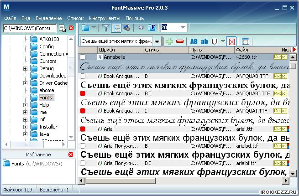This screenshot has height=196, width=299.
Task: Click the selection frame icon with red dots
Action: tap(245, 41)
